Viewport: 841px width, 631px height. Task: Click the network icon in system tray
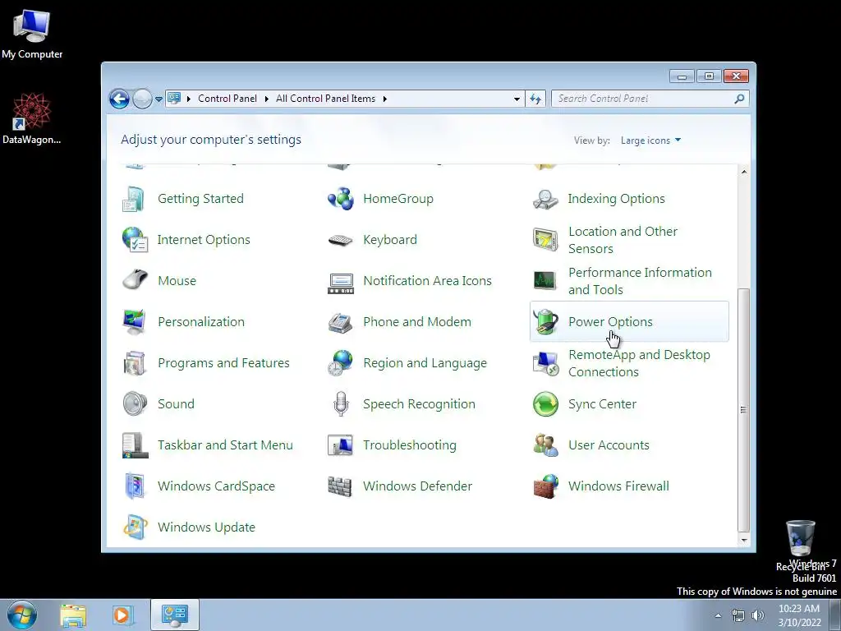[x=738, y=615]
